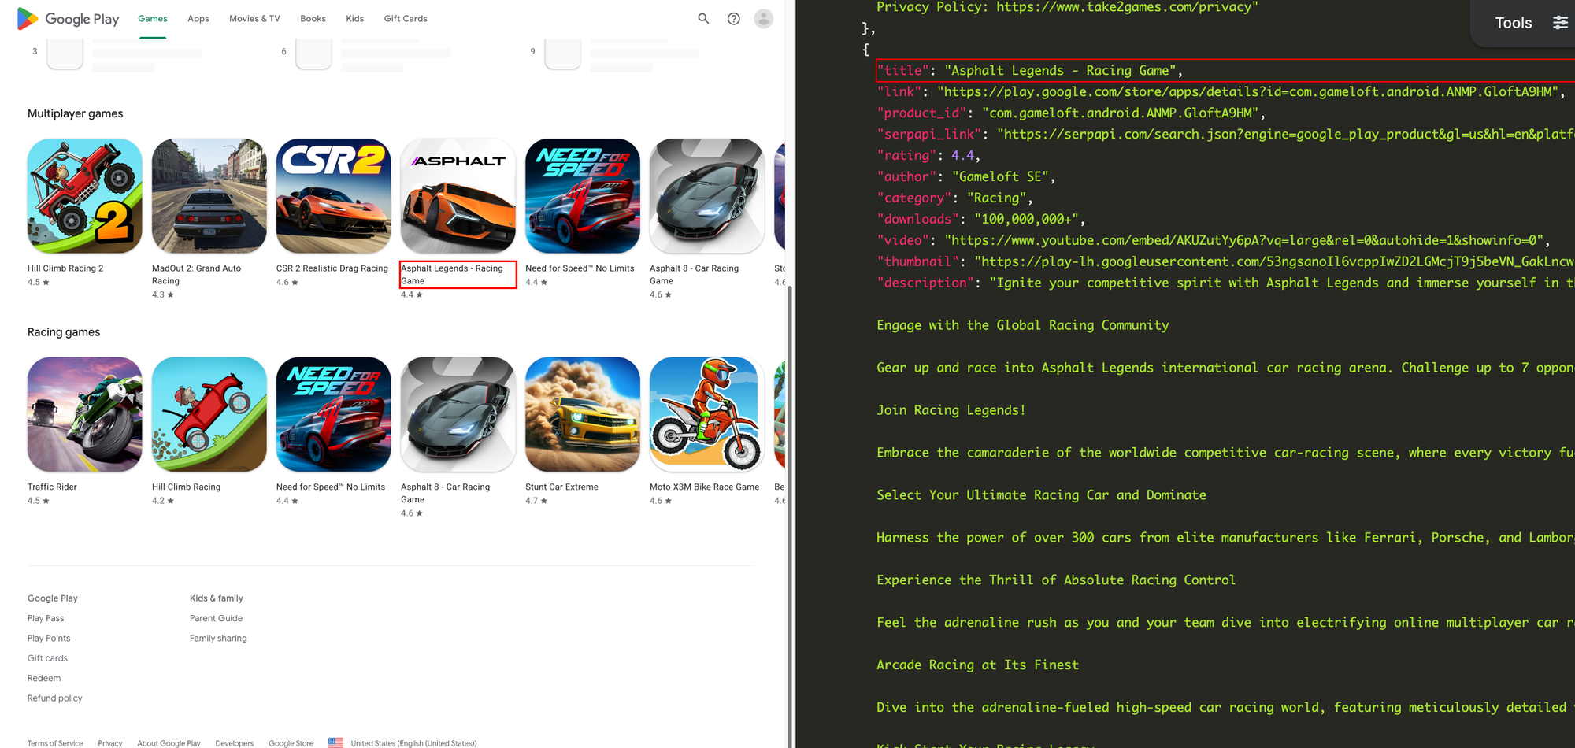
Task: Open the Kids tab
Action: pyautogui.click(x=355, y=18)
